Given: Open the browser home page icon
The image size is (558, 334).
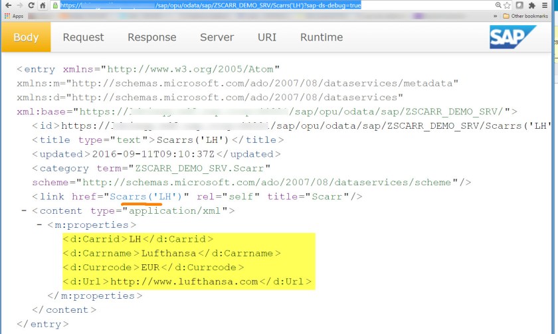Looking at the screenshot, I should coord(43,5).
